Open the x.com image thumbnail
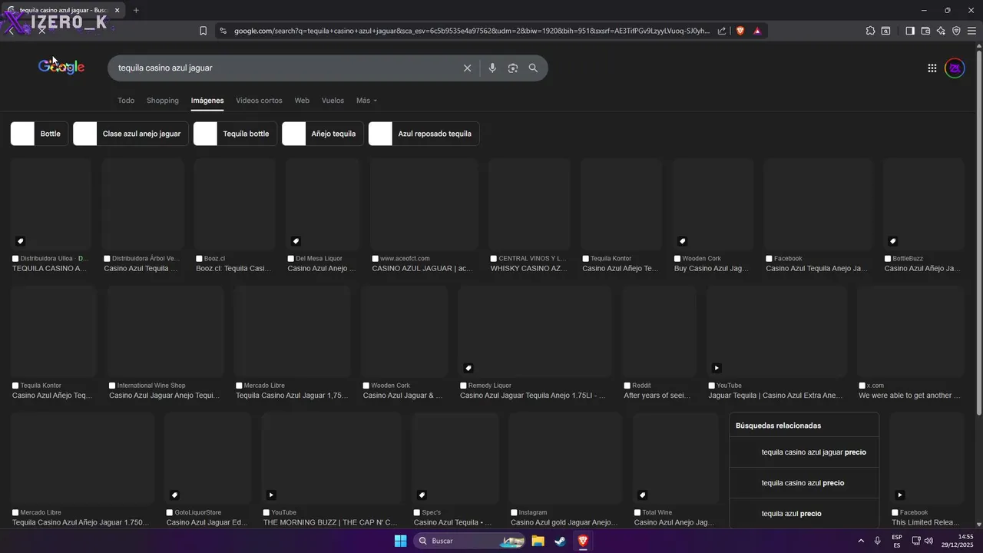The height and width of the screenshot is (553, 983). pyautogui.click(x=910, y=331)
